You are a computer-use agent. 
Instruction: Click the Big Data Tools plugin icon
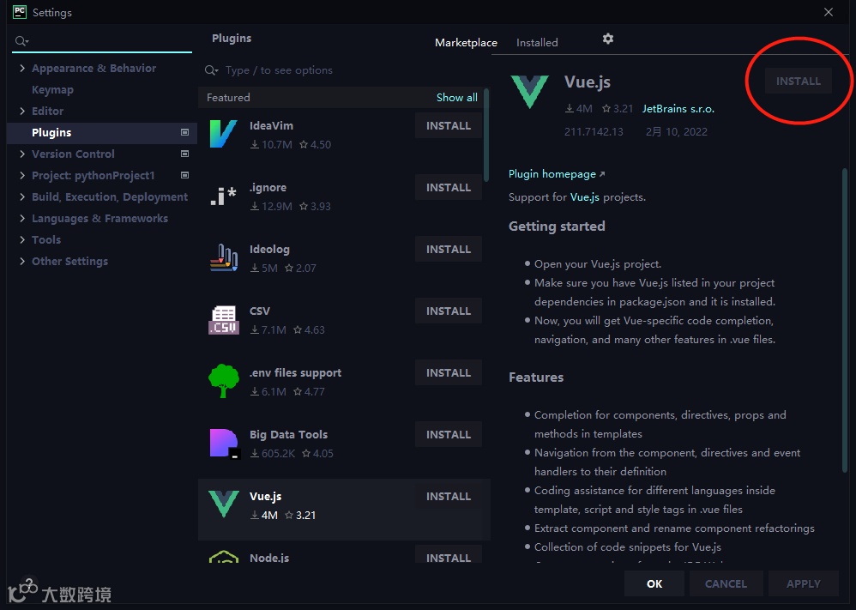[225, 444]
